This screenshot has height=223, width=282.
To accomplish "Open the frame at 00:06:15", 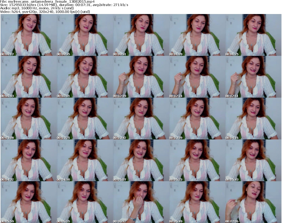I will click(85, 202).
